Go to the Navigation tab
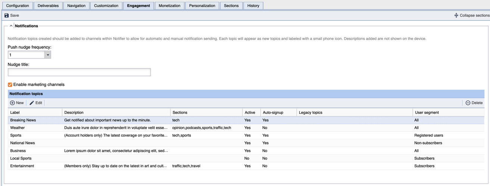The image size is (490, 186). click(x=77, y=6)
